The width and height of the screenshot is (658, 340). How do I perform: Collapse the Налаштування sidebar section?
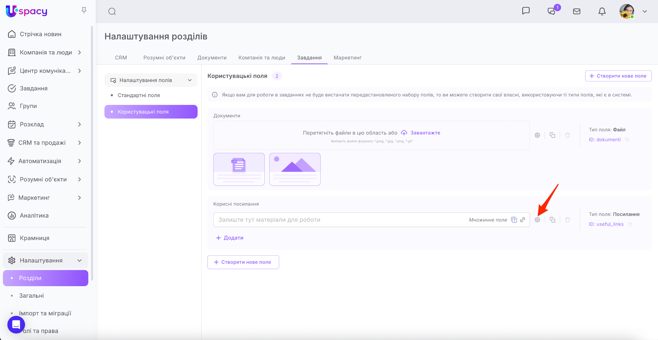(79, 261)
